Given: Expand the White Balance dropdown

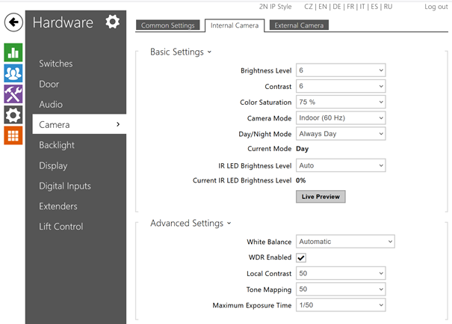Looking at the screenshot, I should [344, 242].
